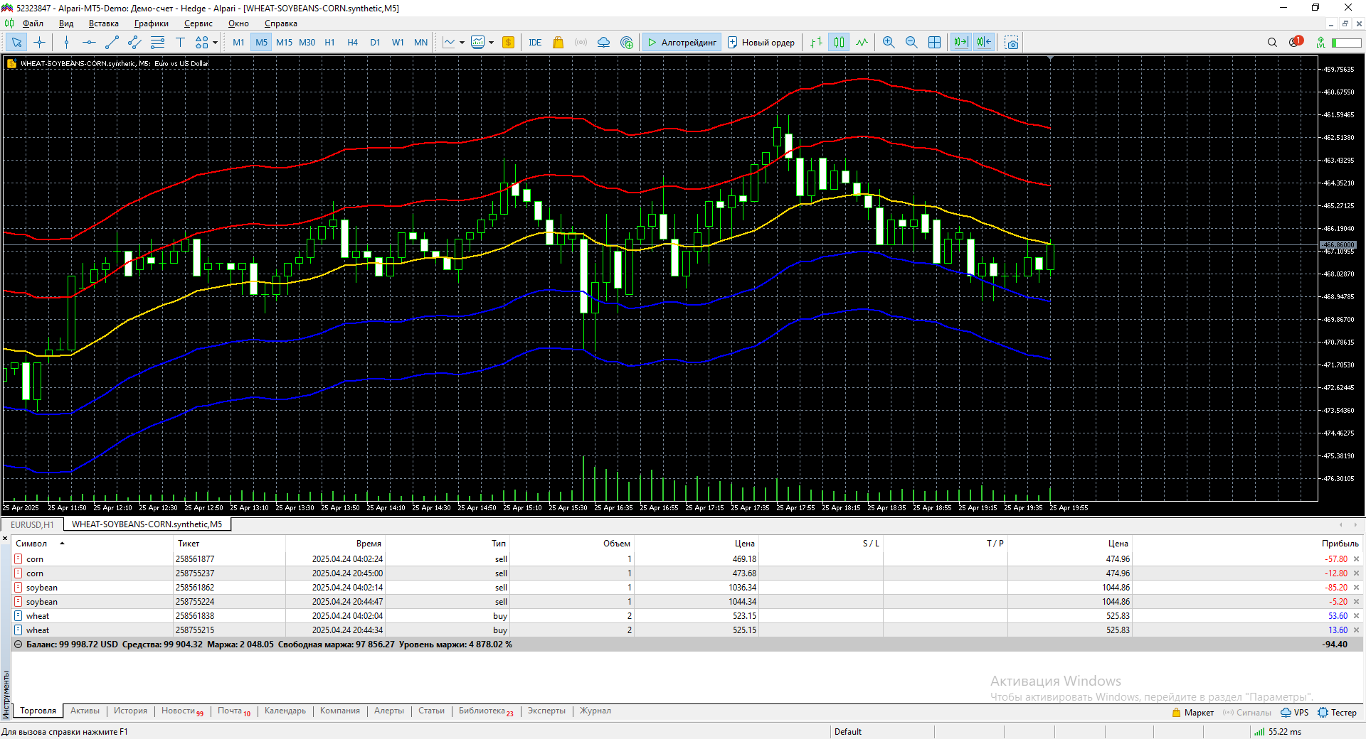The width and height of the screenshot is (1366, 739).
Task: Click the dollar sign toolbar icon
Action: pos(508,43)
